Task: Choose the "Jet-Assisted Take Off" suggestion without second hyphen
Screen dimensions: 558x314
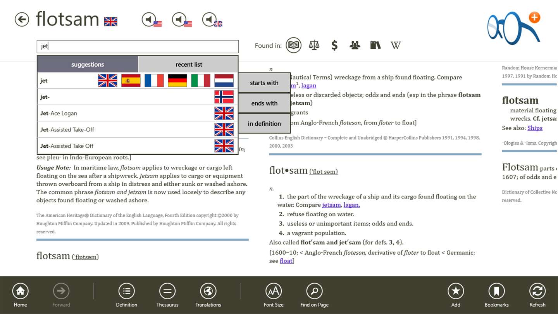Action: (138, 146)
